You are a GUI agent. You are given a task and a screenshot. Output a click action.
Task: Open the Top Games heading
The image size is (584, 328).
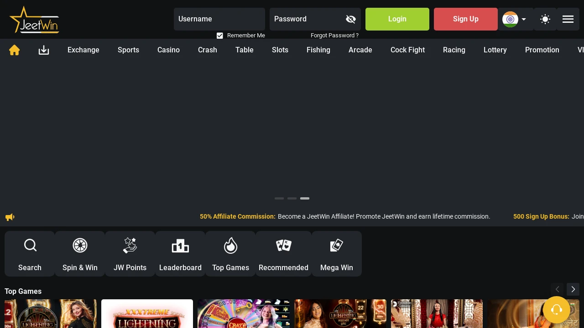pos(23,292)
